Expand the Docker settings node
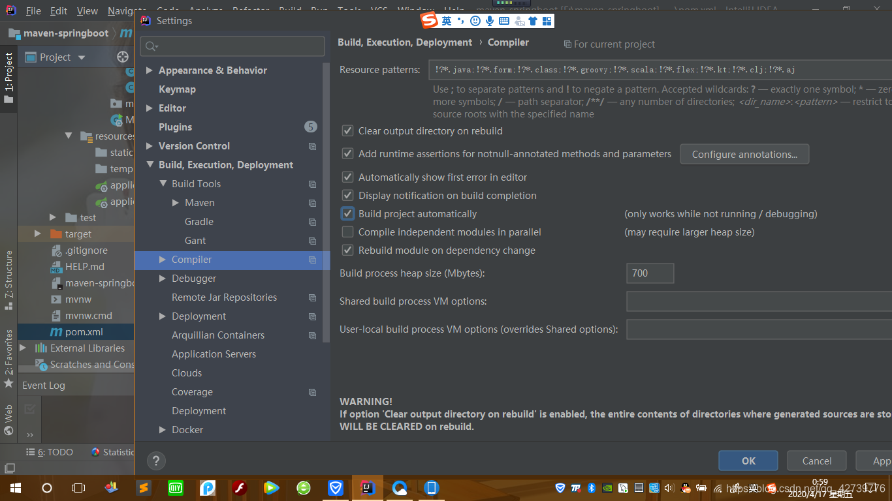 (x=163, y=430)
